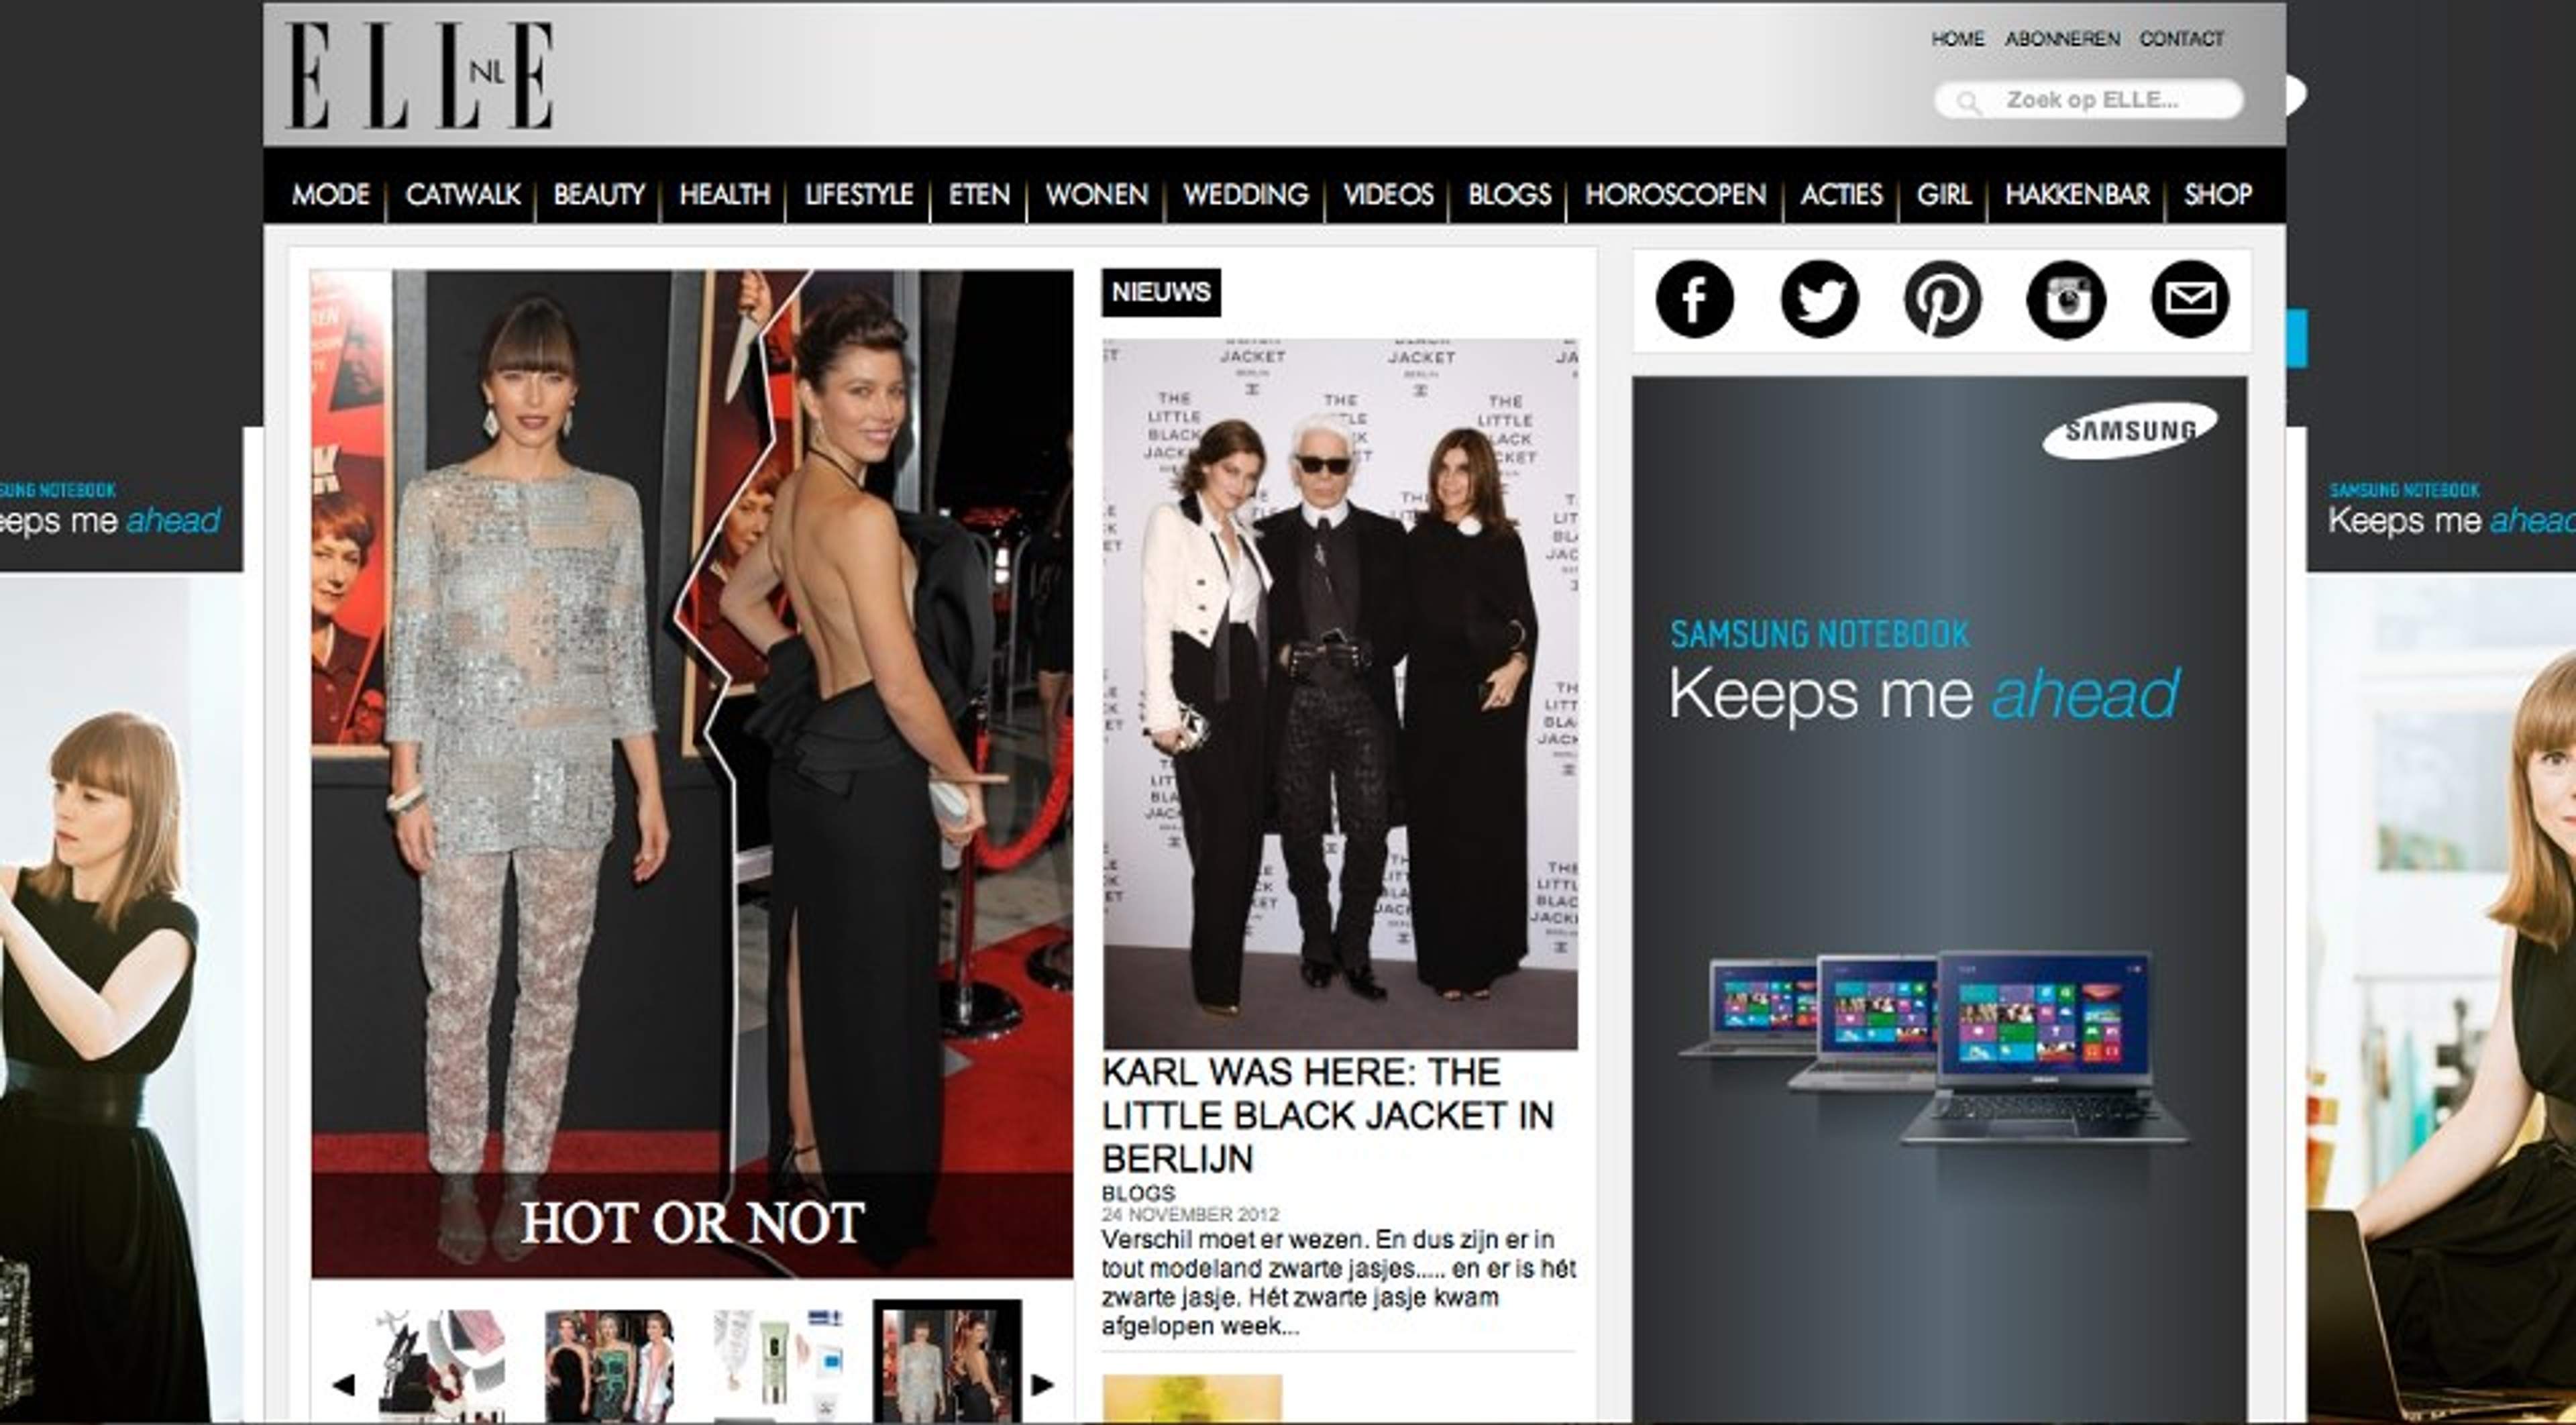Click the CONTACT link at top
Screen dimensions: 2576x1425
[x=2181, y=39]
